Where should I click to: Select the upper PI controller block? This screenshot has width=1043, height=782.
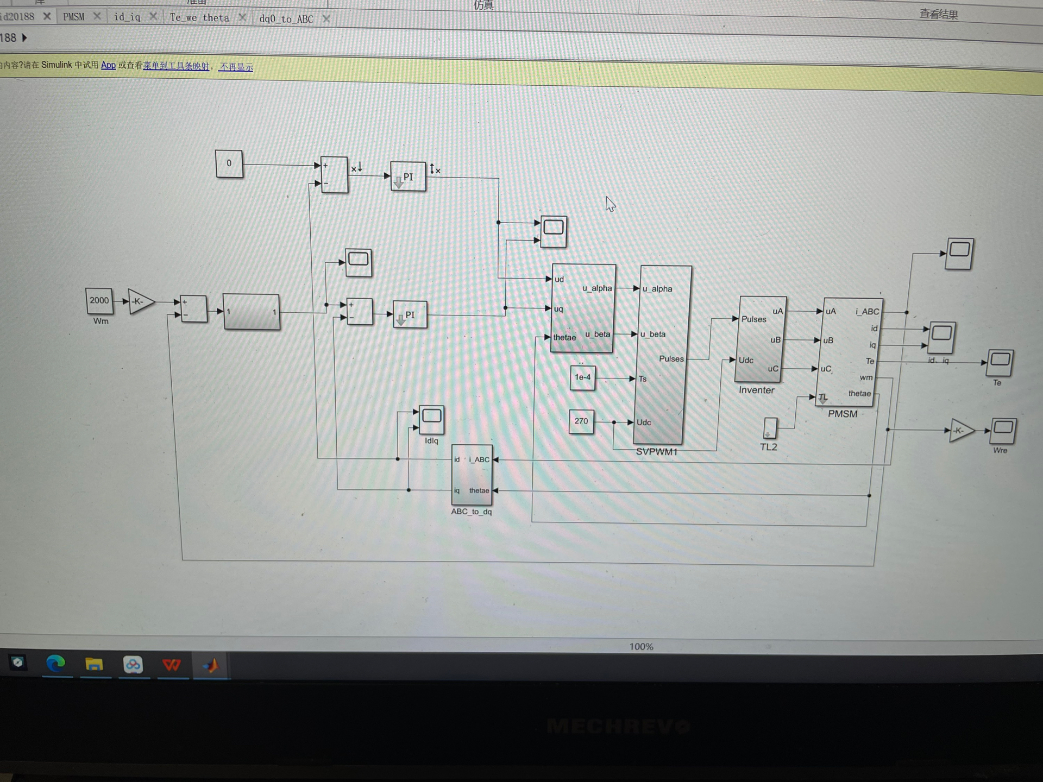(x=408, y=177)
